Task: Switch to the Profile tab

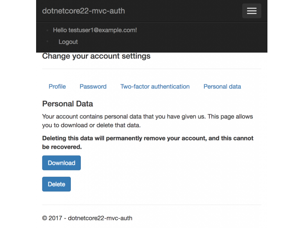Action: [x=57, y=86]
